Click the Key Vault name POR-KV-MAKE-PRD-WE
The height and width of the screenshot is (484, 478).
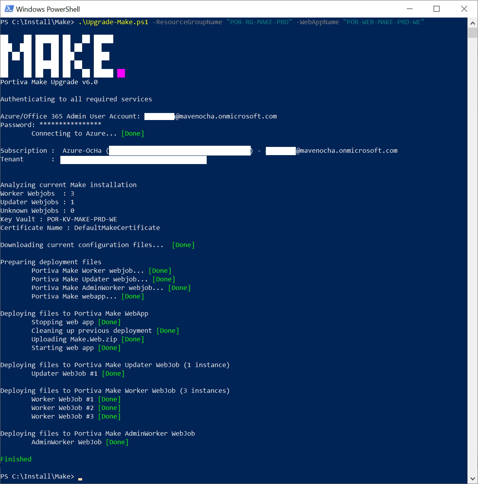pos(82,219)
